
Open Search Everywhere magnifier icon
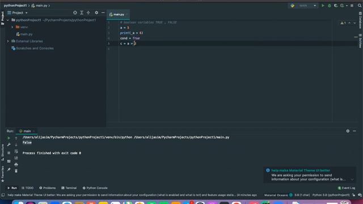point(360,6)
